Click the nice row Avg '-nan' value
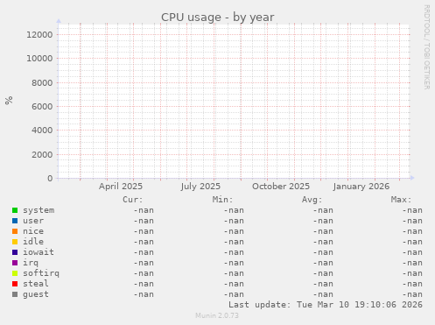Viewport: 435px width, 325px height. click(323, 231)
